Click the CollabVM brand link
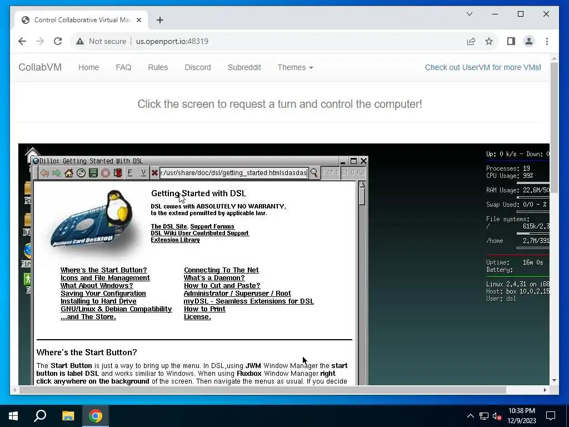569x427 pixels. [40, 67]
